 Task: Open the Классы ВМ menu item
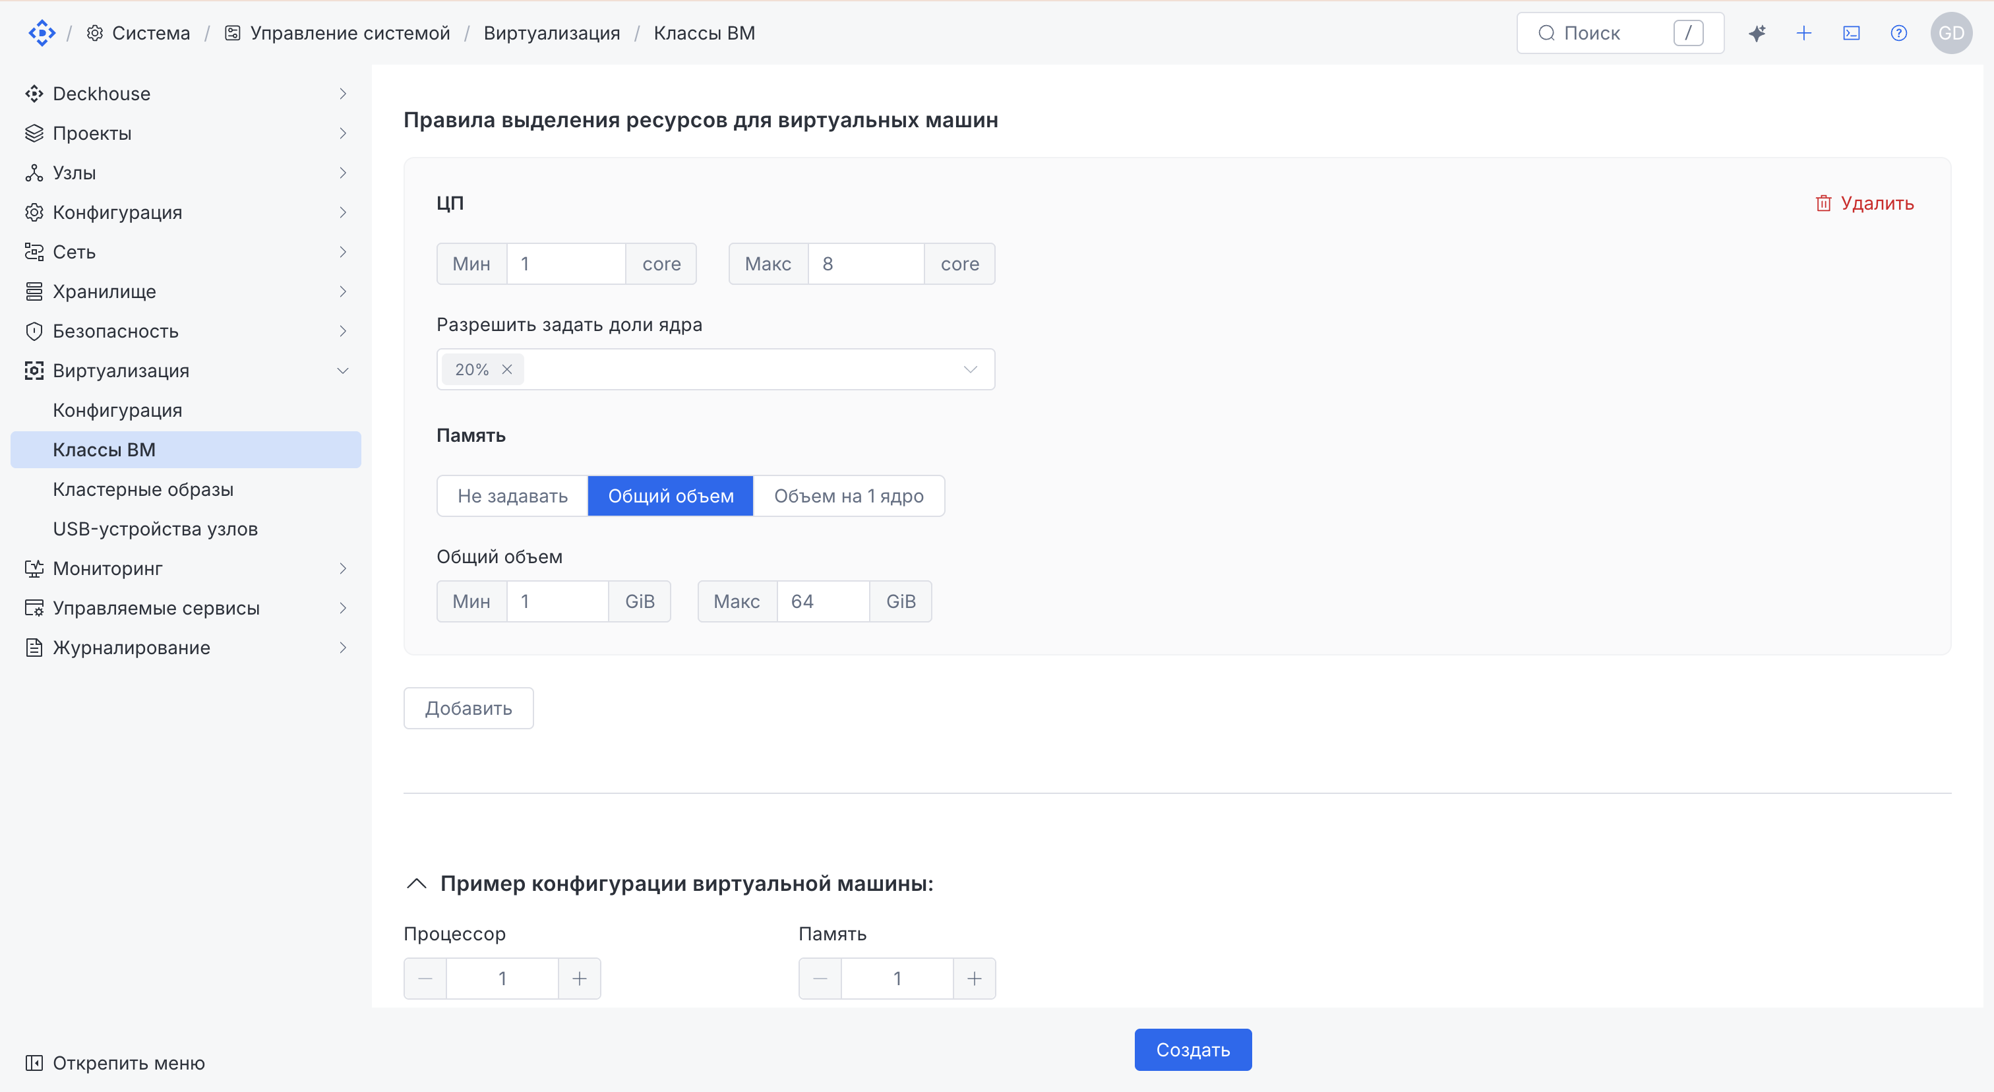click(x=186, y=450)
